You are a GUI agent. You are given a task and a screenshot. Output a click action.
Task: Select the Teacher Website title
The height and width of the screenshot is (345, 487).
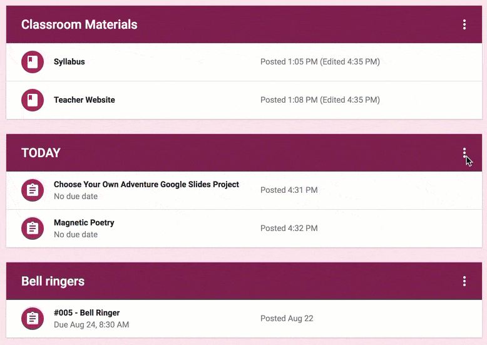click(x=84, y=100)
